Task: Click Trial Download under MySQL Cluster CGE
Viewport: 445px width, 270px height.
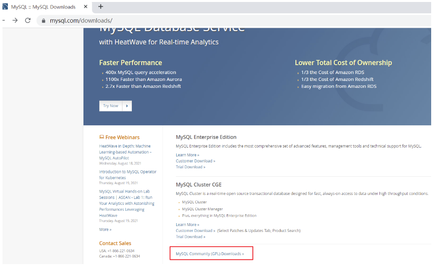Action: click(191, 236)
